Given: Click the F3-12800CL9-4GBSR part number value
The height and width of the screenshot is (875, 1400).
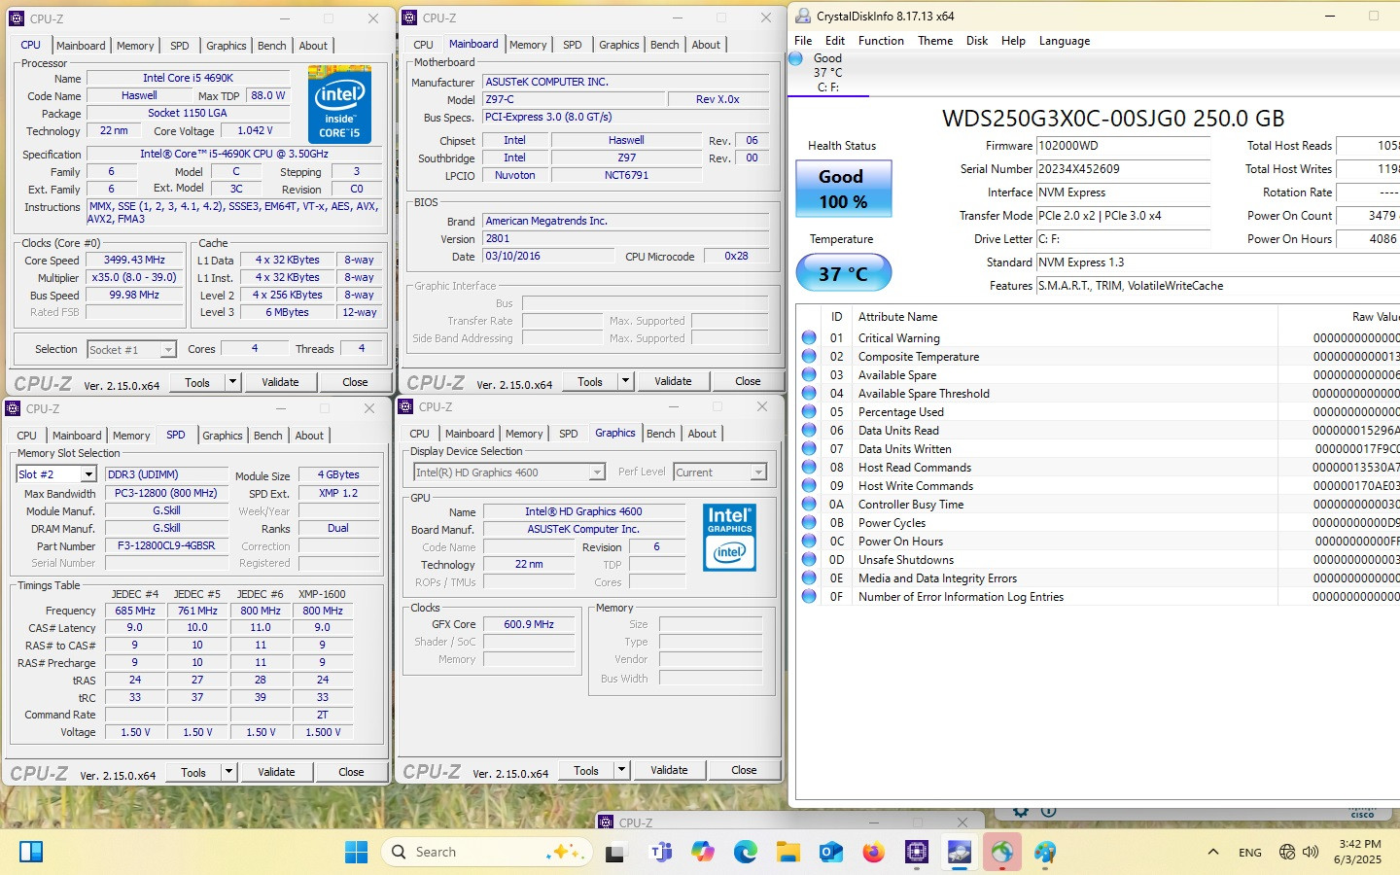Looking at the screenshot, I should coord(166,546).
